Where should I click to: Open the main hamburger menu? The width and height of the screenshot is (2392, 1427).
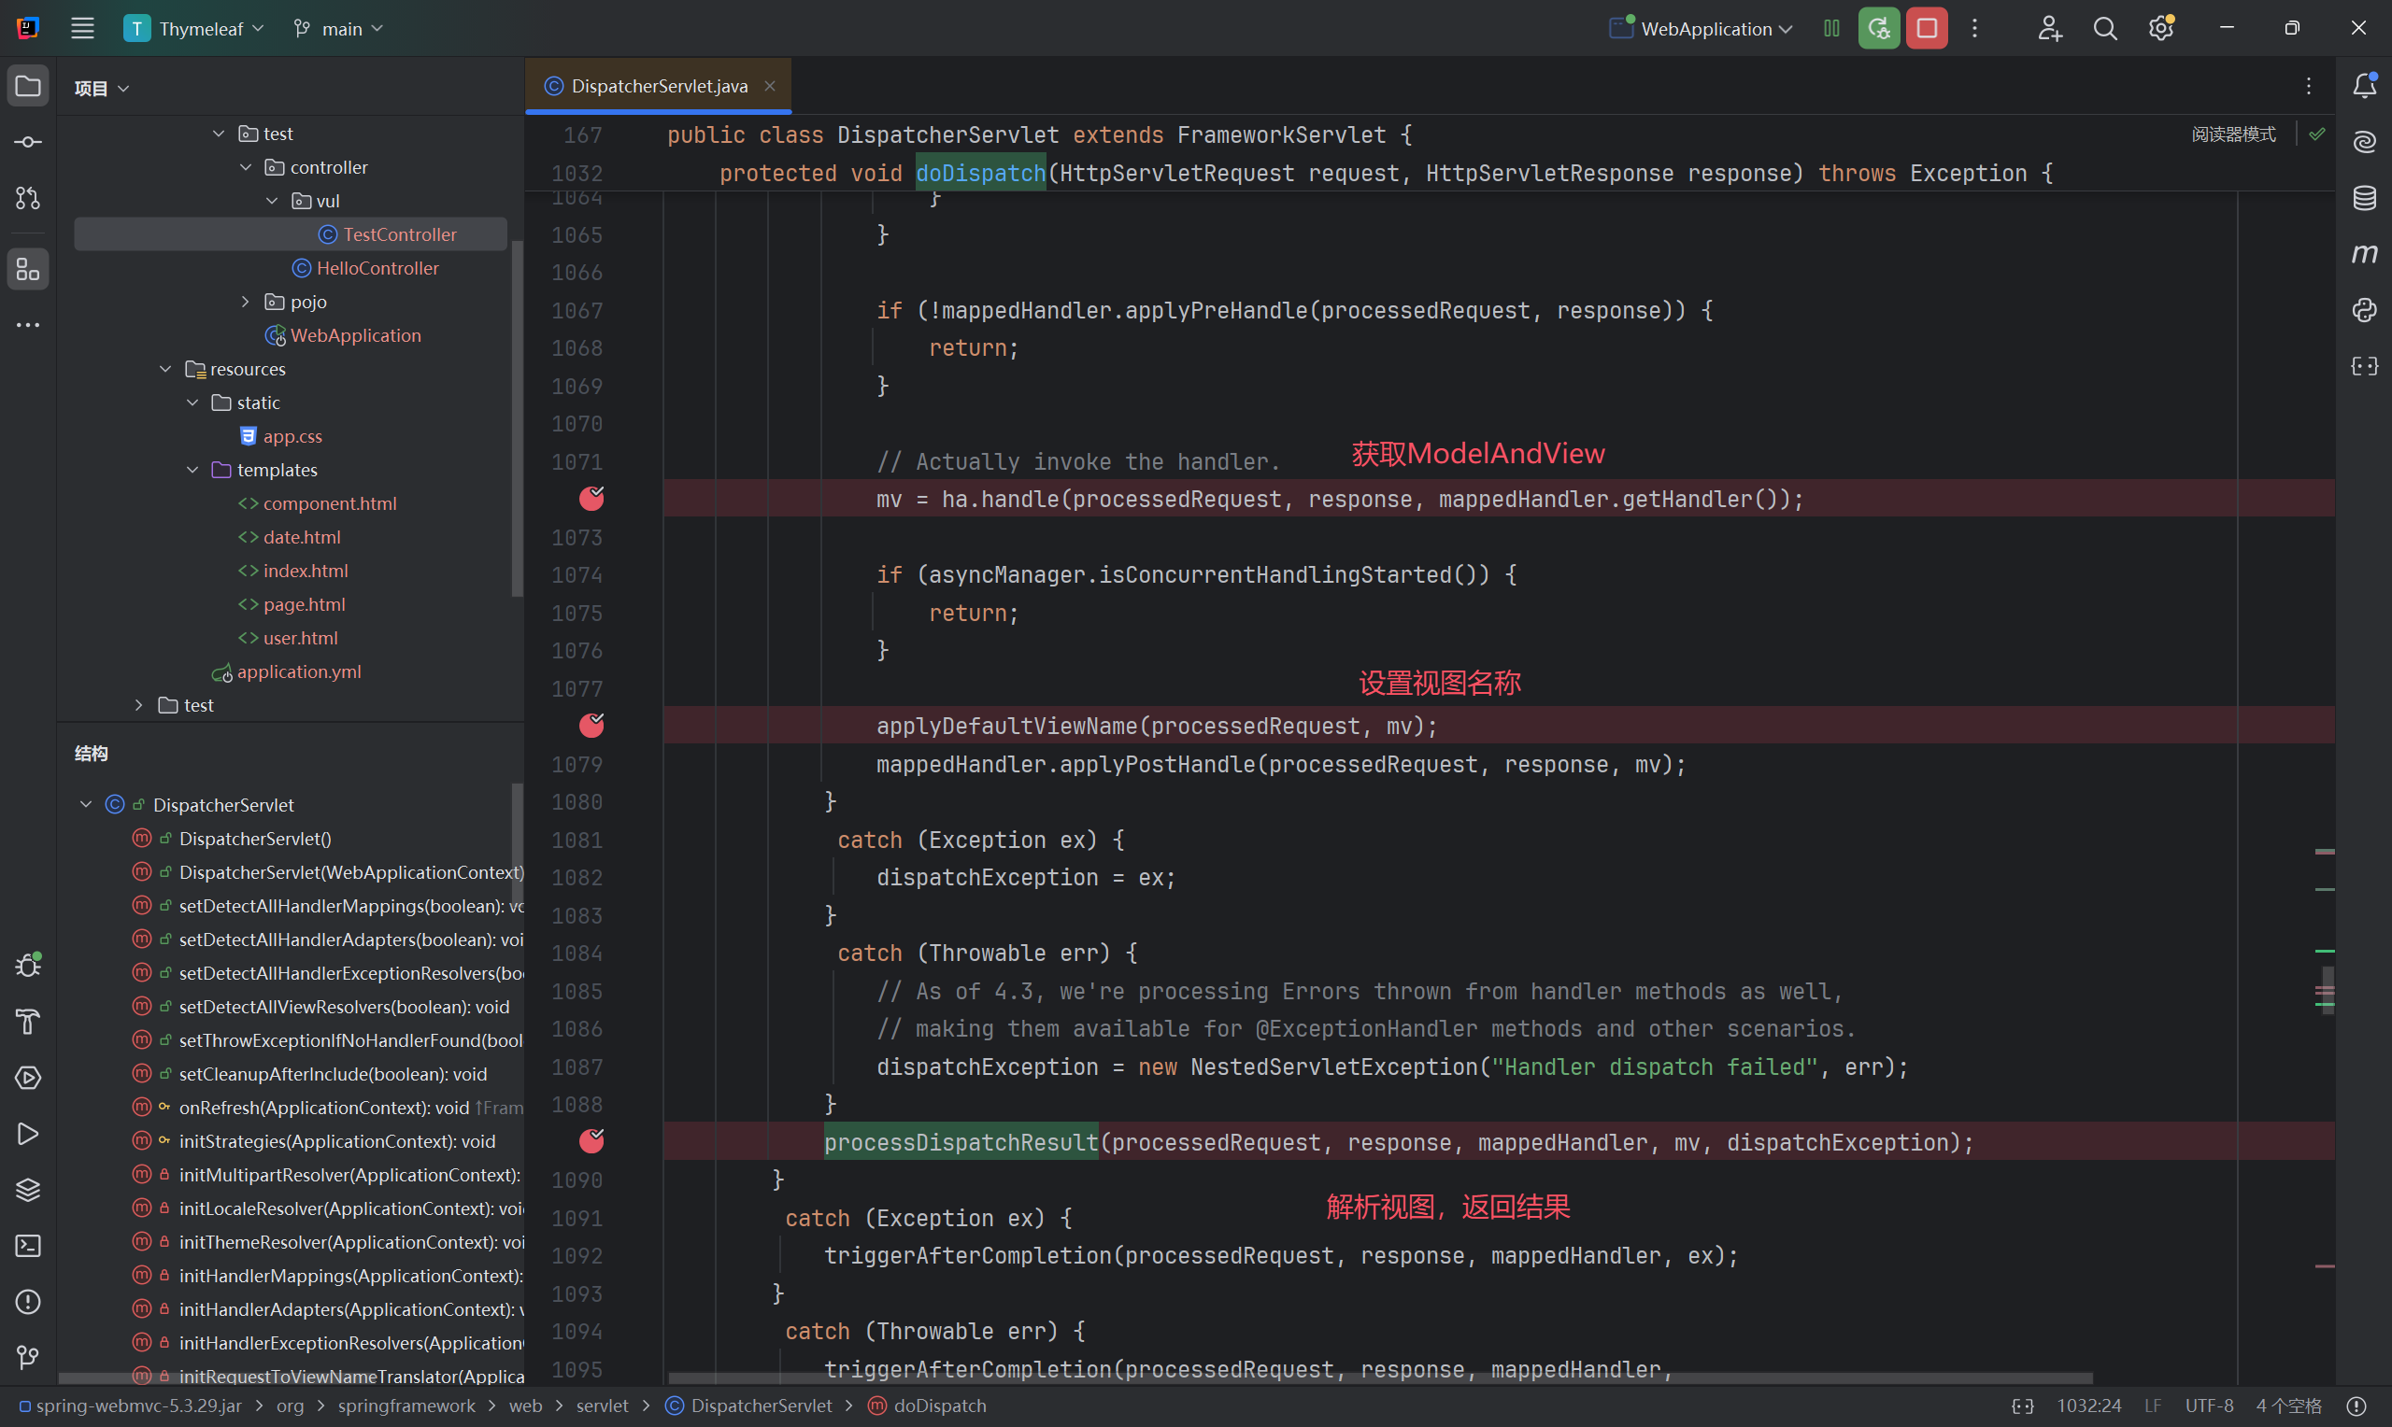(83, 29)
